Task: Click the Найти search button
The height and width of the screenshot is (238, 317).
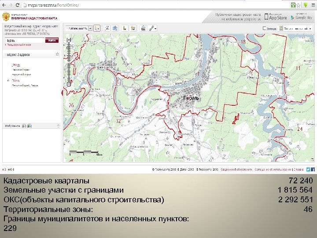Action: tap(52, 40)
